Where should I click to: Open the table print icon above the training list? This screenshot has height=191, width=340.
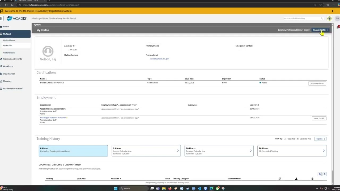320,174
